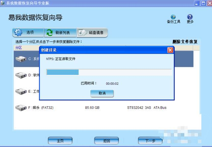Open the 更多 help icon
Screen dimensions: 212x147
[190, 17]
